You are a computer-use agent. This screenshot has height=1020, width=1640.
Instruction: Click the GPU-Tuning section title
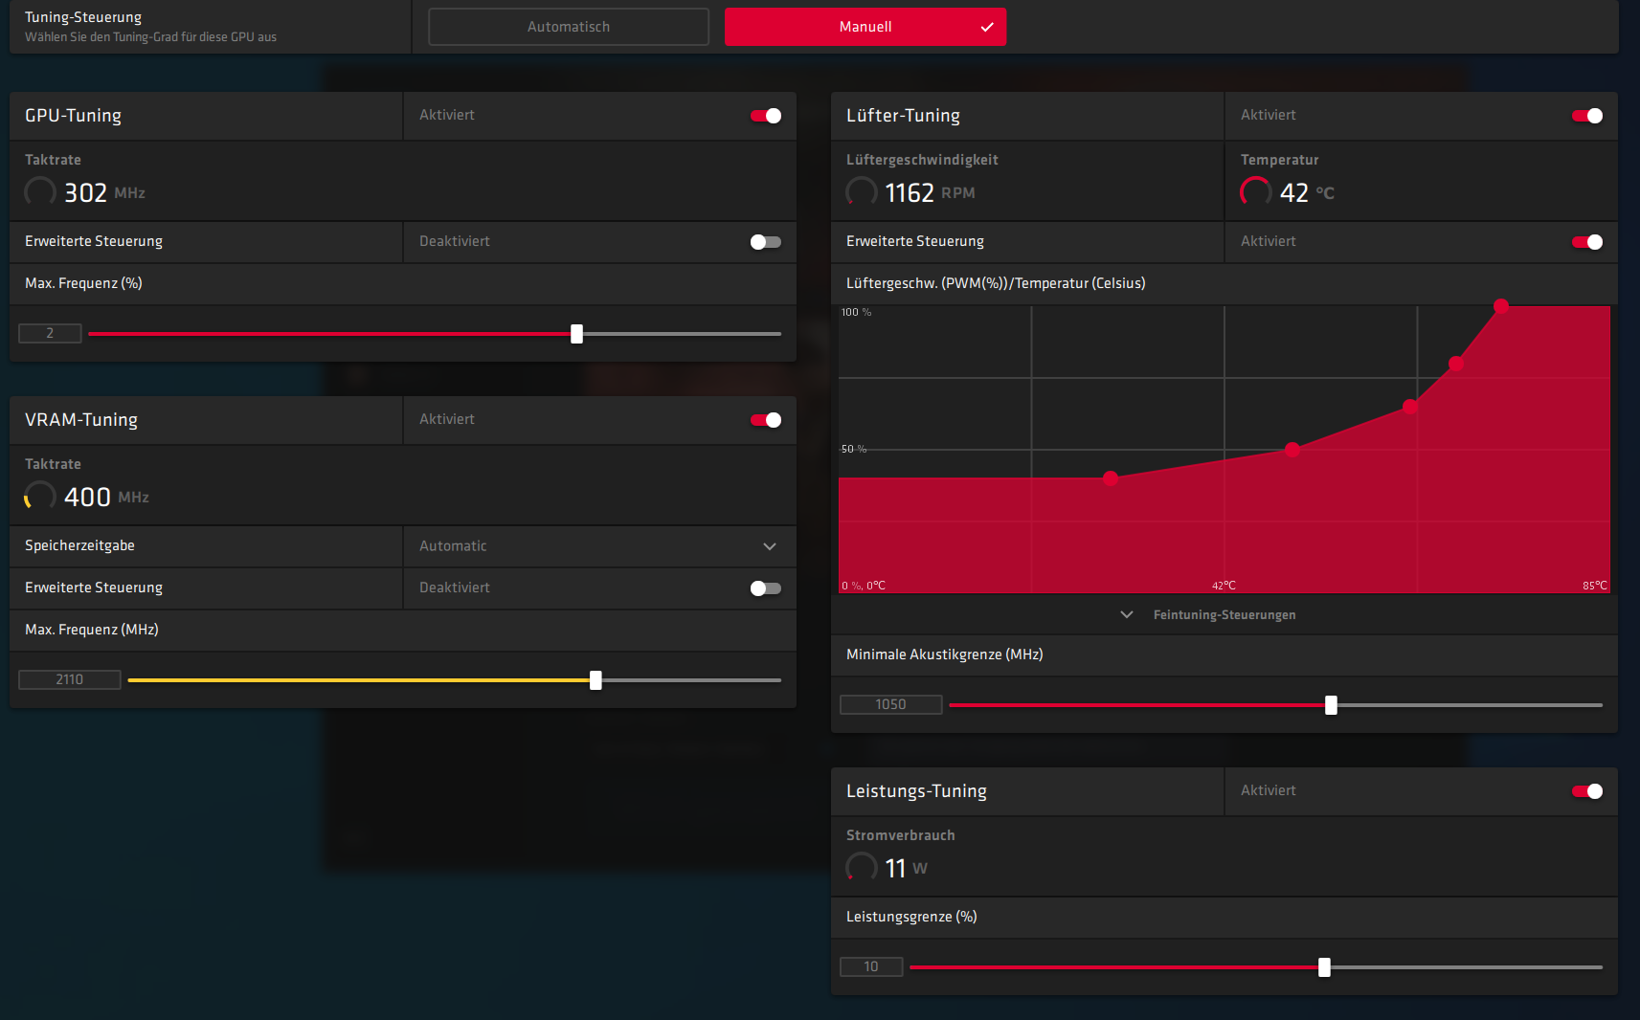click(74, 116)
